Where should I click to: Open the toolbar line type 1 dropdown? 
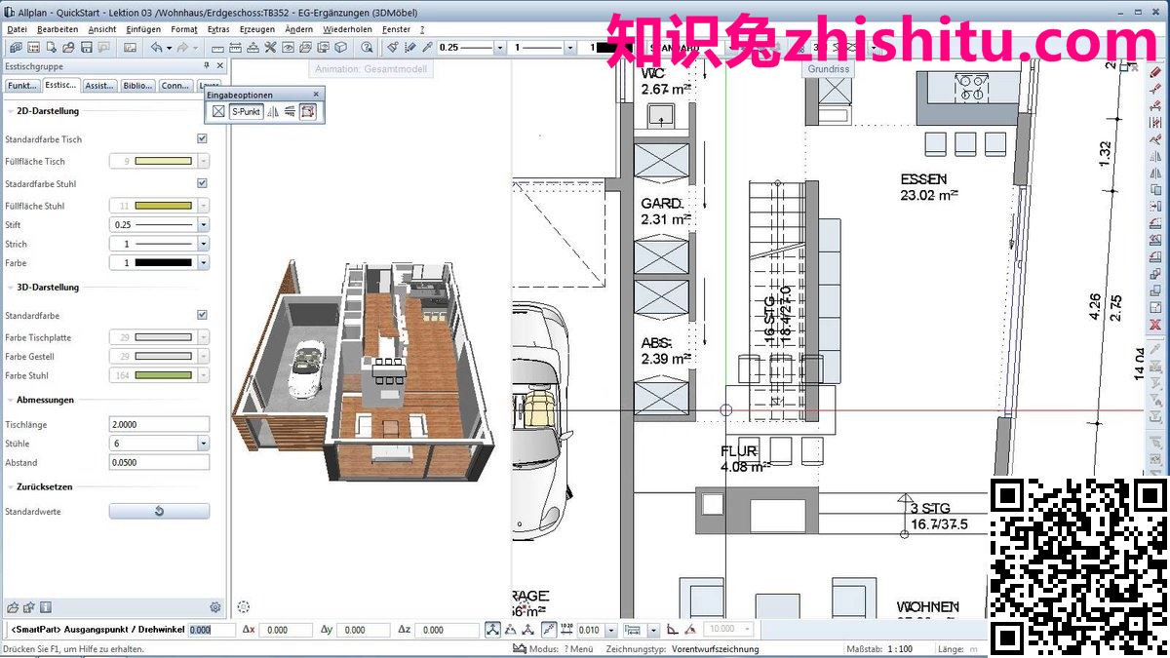click(570, 47)
